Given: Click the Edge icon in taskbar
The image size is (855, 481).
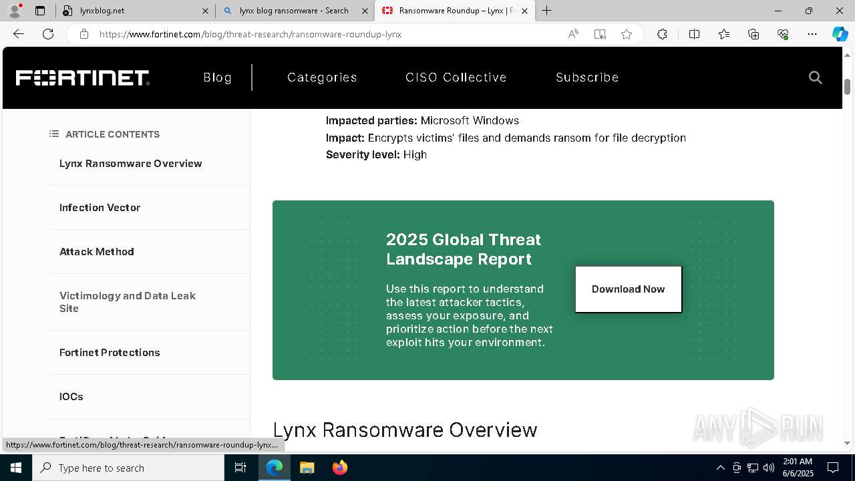Looking at the screenshot, I should tap(275, 468).
